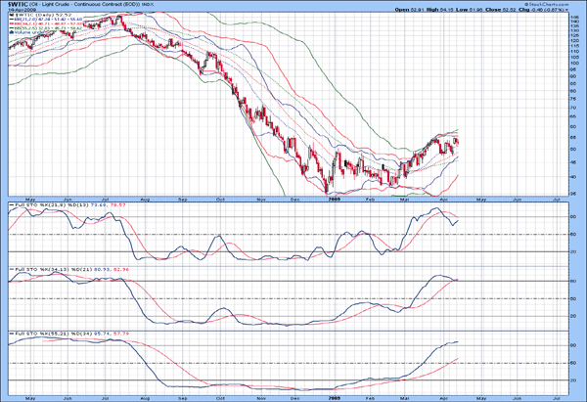
Task: Click the High price value in header
Action: [x=444, y=10]
